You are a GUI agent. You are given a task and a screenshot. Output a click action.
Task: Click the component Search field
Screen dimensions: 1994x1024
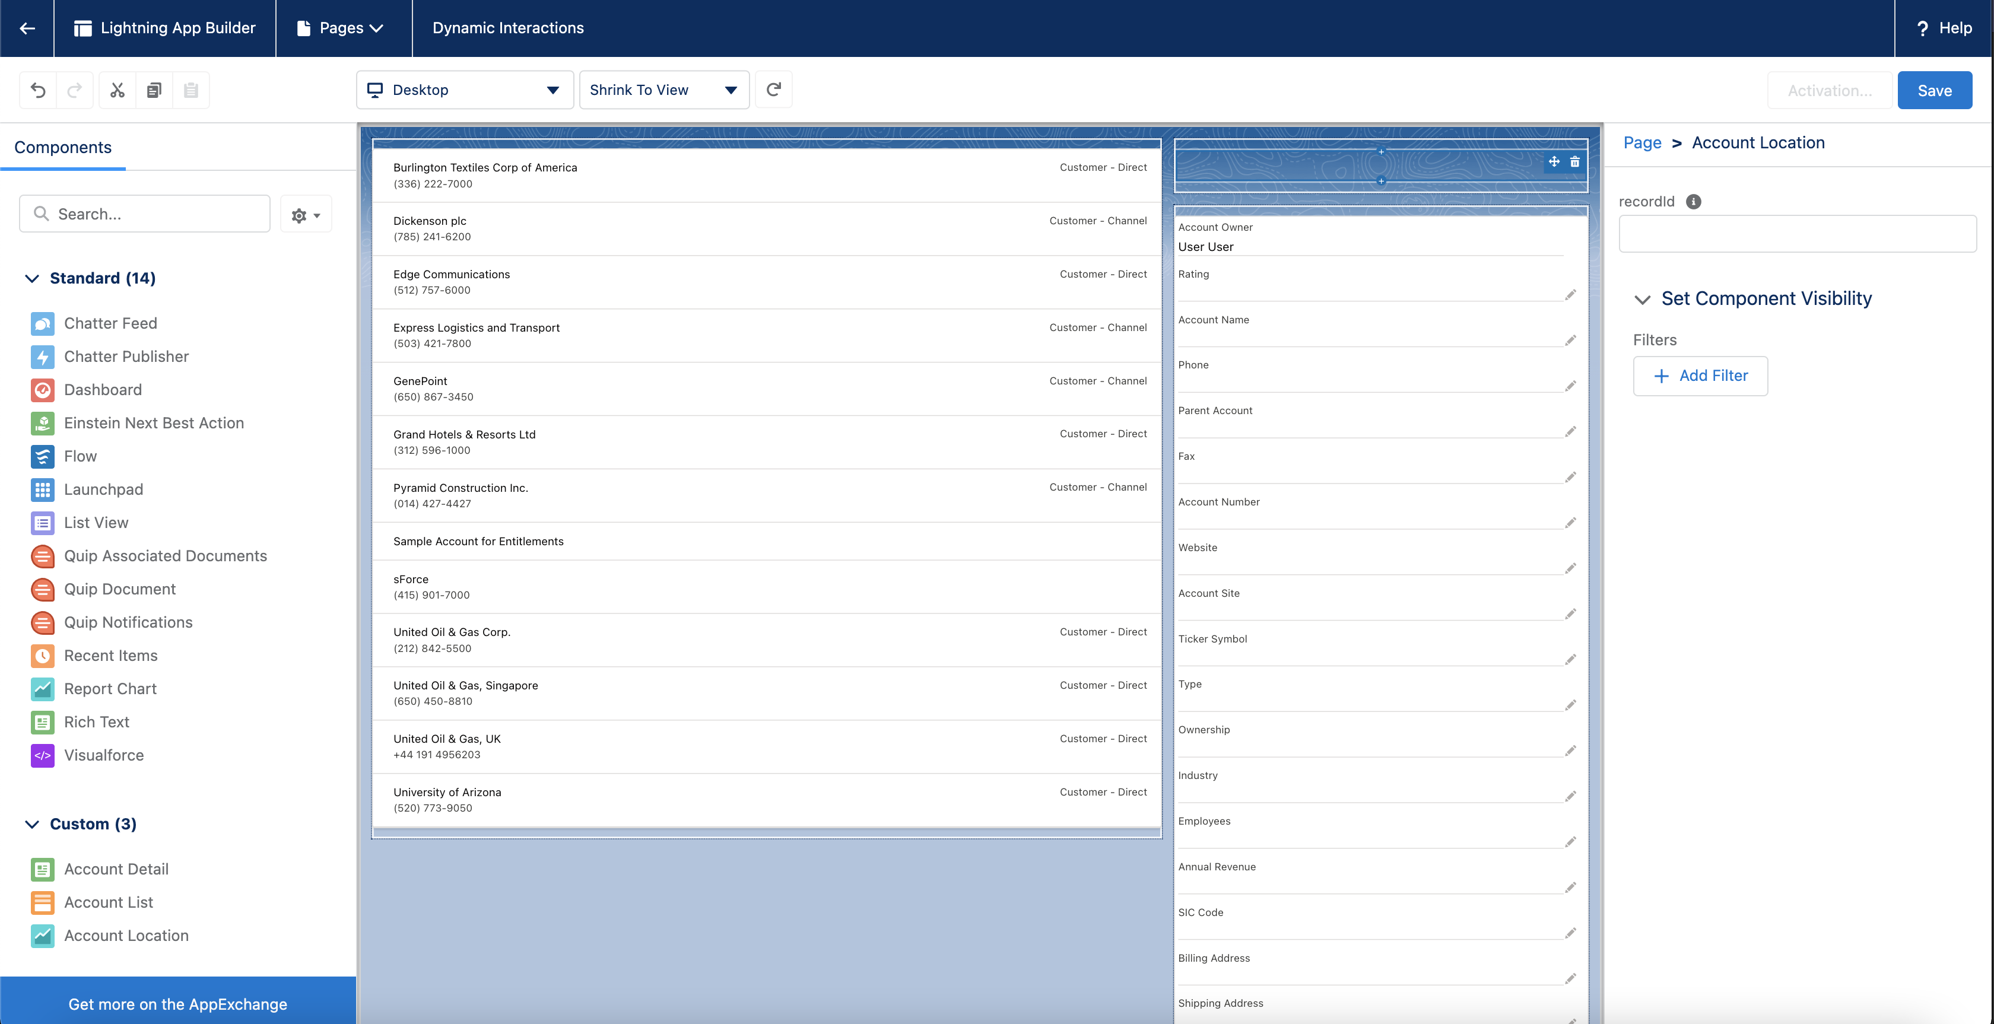click(x=145, y=214)
